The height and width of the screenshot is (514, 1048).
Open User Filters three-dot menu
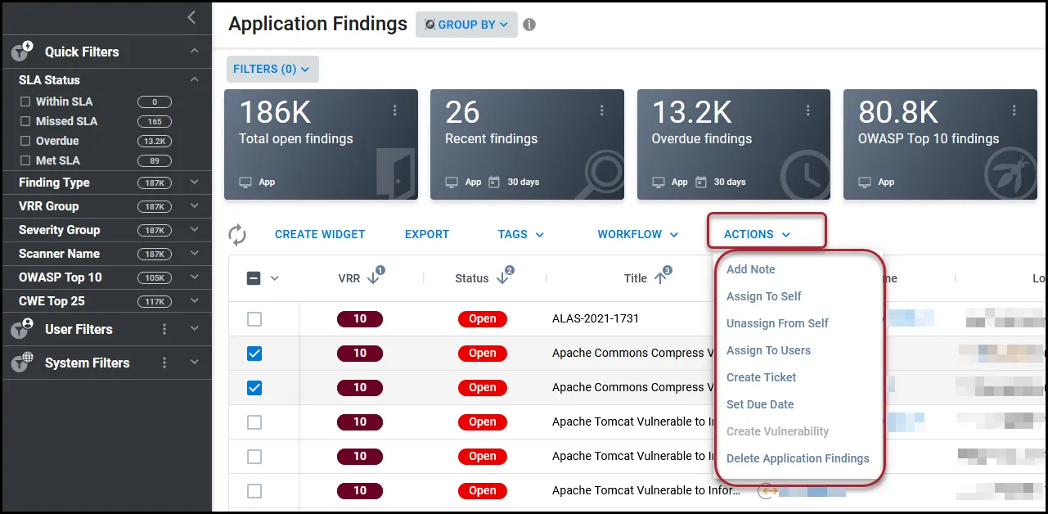(x=164, y=329)
